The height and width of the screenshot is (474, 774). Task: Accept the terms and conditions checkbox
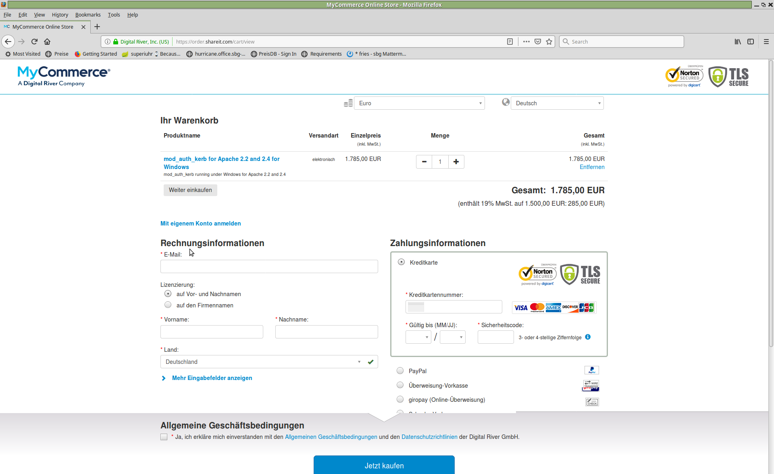[164, 437]
